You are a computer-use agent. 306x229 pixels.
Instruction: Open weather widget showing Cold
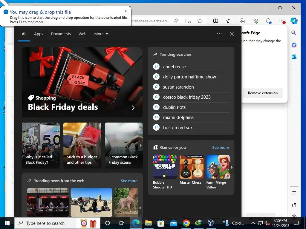pyautogui.click(x=234, y=223)
